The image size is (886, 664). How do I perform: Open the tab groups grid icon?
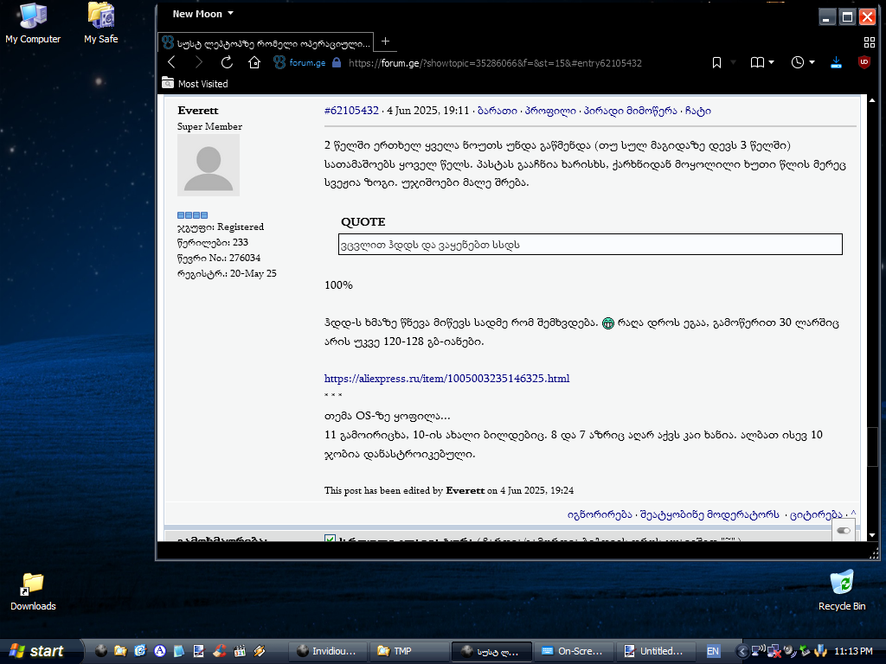point(869,41)
